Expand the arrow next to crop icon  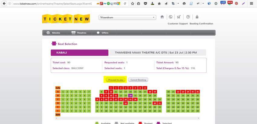pyautogui.click(x=178, y=3)
